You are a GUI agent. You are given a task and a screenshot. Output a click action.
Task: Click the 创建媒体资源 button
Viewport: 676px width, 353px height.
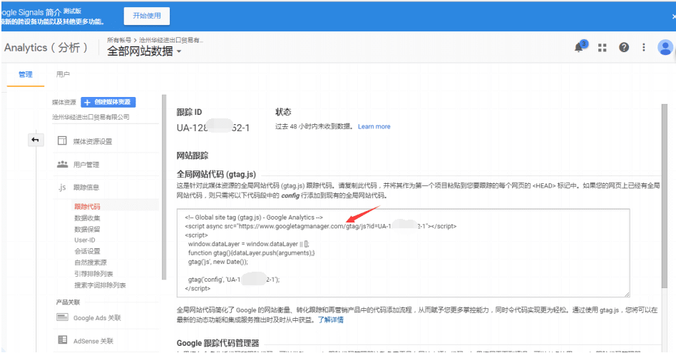pyautogui.click(x=108, y=102)
